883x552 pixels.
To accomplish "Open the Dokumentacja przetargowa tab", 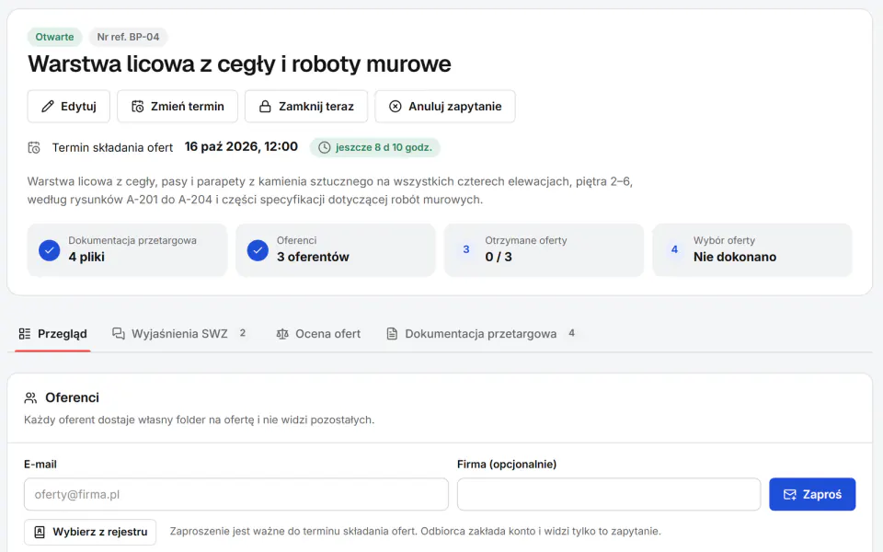I will pyautogui.click(x=481, y=334).
